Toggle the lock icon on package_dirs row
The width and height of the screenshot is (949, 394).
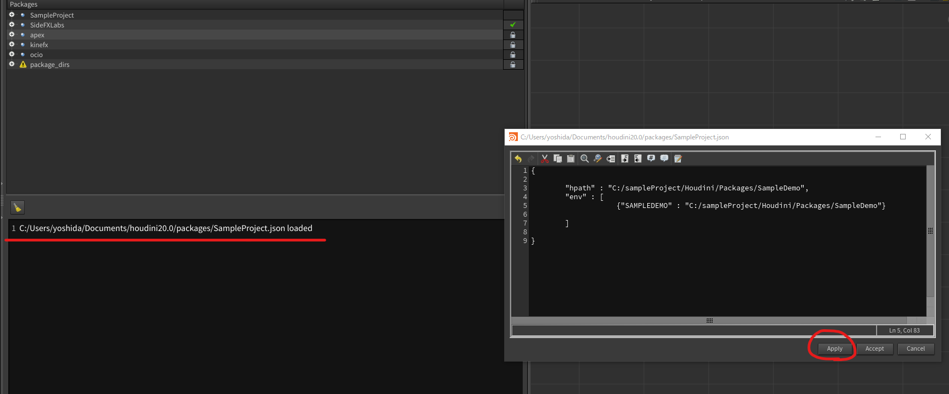(x=513, y=64)
